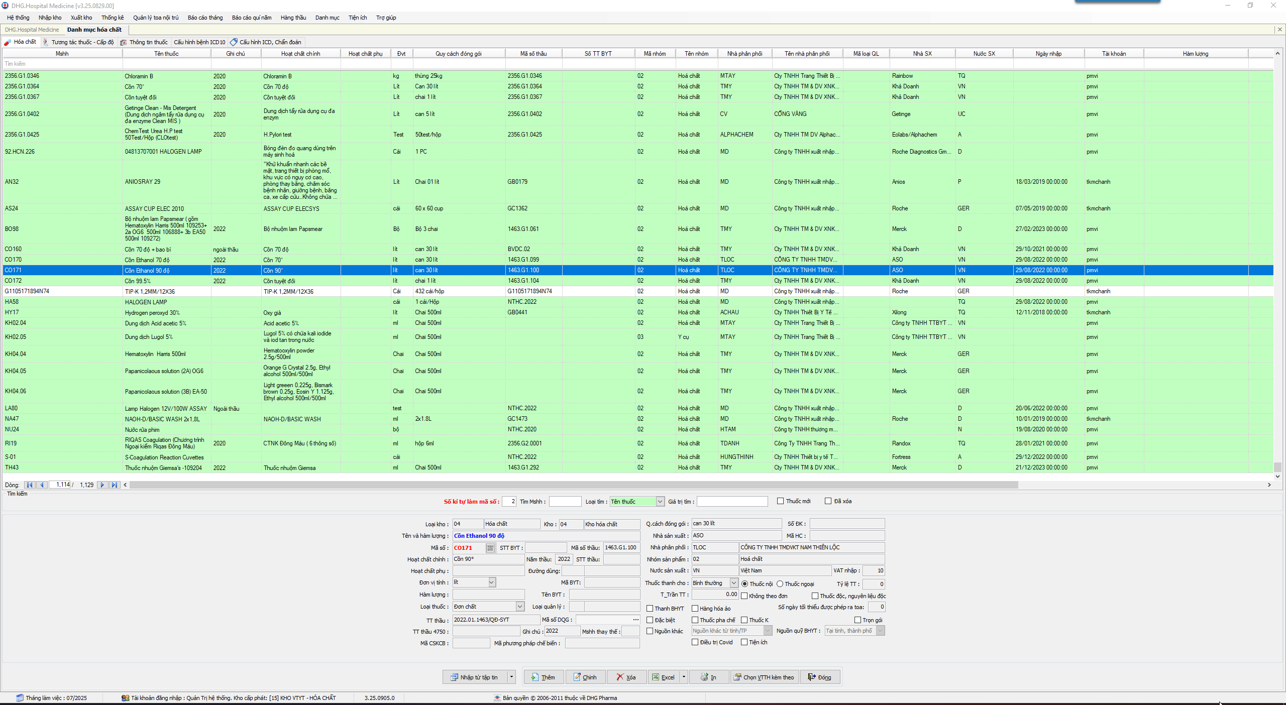
Task: Select the Thuốc ngoại radio button
Action: (x=780, y=583)
